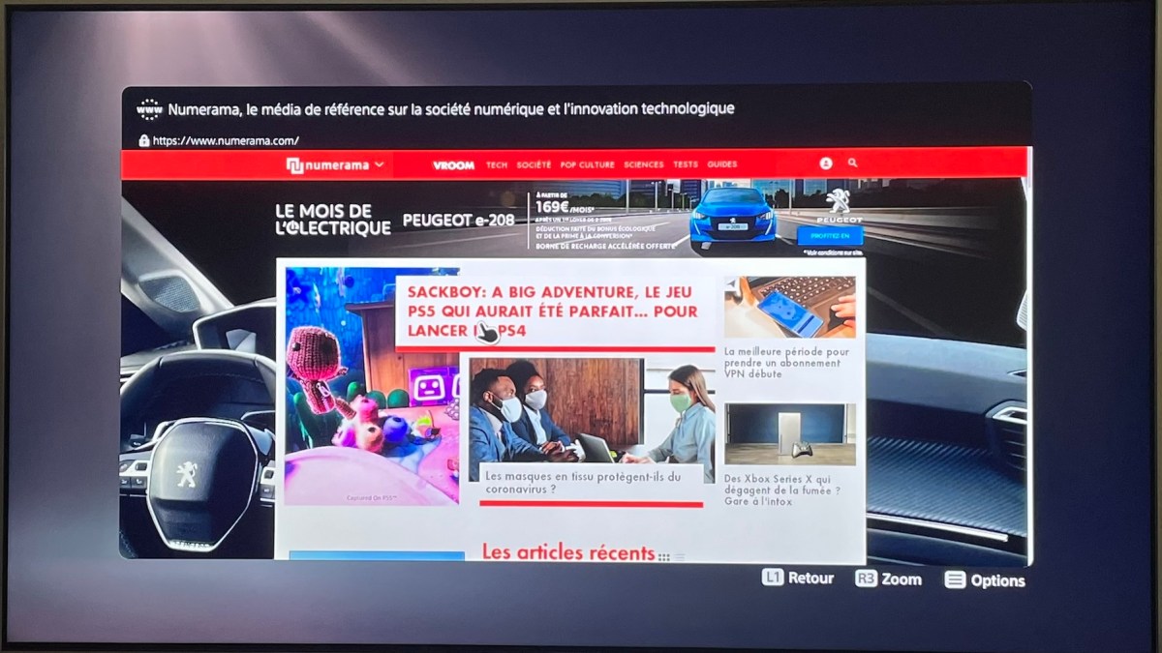This screenshot has height=653, width=1162.
Task: Open the TECH menu item
Action: (x=497, y=165)
